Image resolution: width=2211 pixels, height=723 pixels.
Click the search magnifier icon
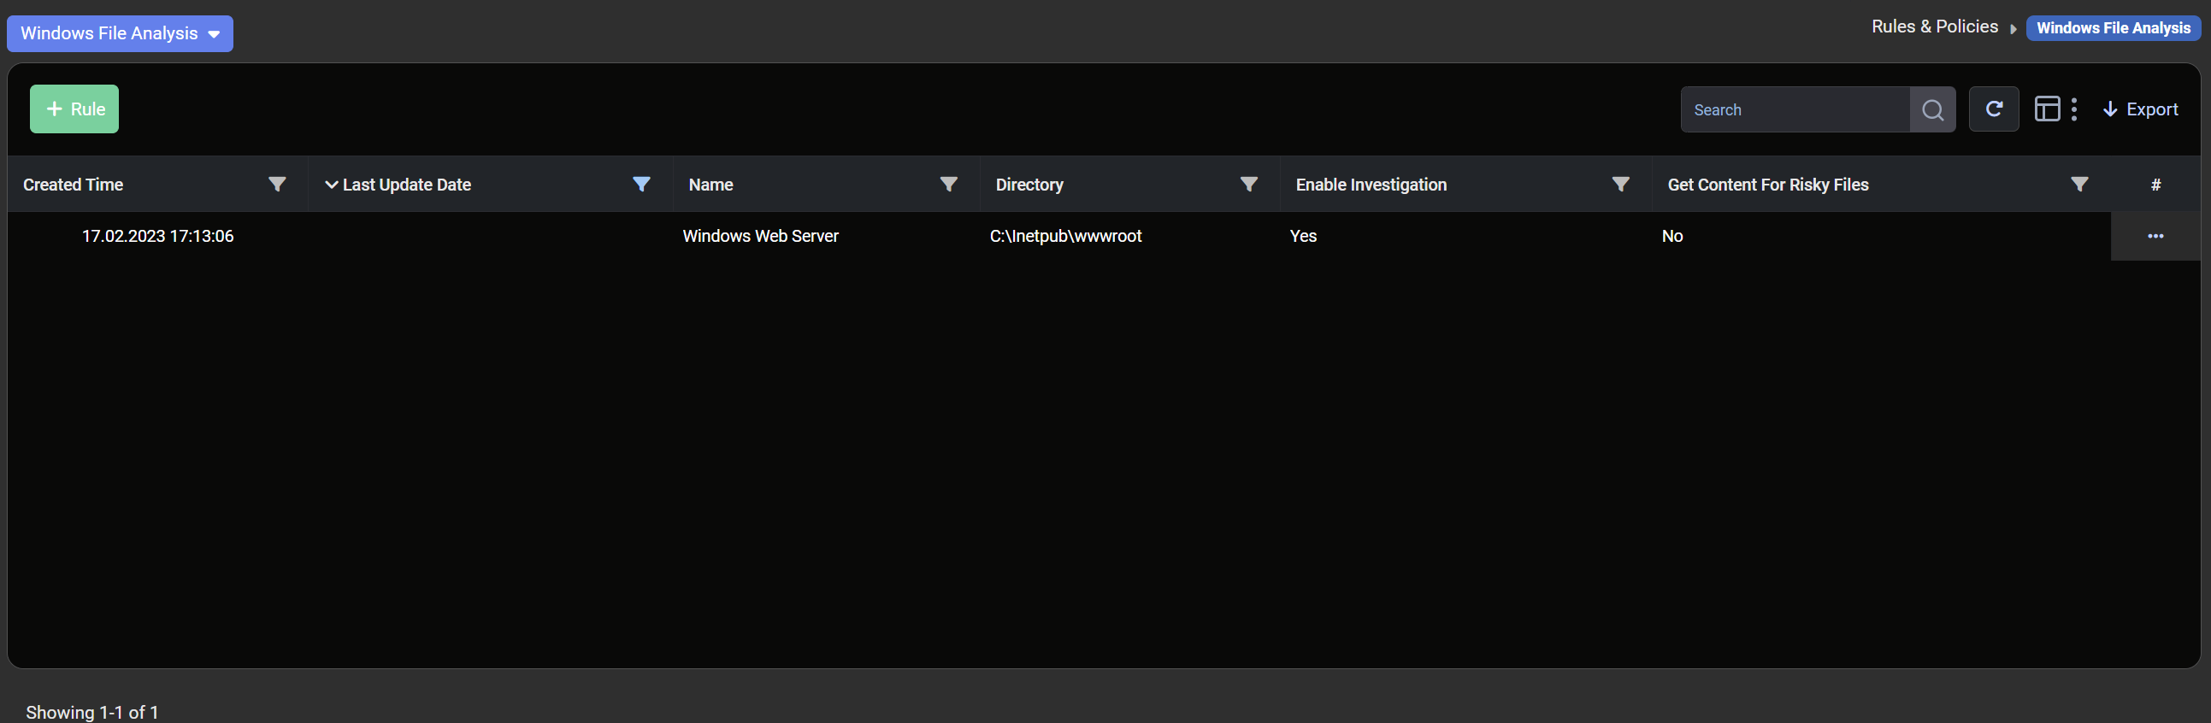coord(1932,109)
